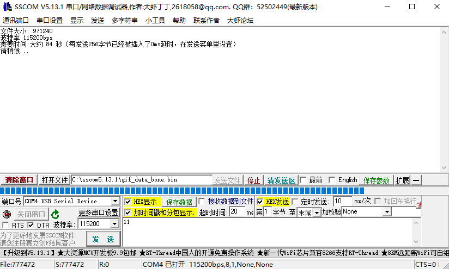The width and height of the screenshot is (449, 269).
Task: Toggle the HEX发送 checkbox
Action: pyautogui.click(x=260, y=202)
